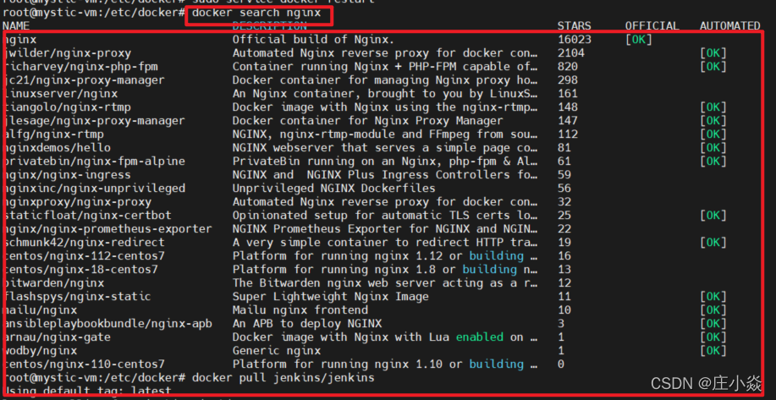Screen dimensions: 776x400
Task: Click the 22 stars value
Action: (x=564, y=229)
